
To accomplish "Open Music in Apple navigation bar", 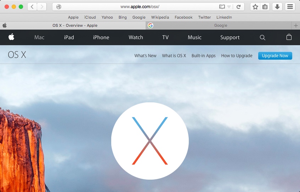I will click(x=194, y=37).
